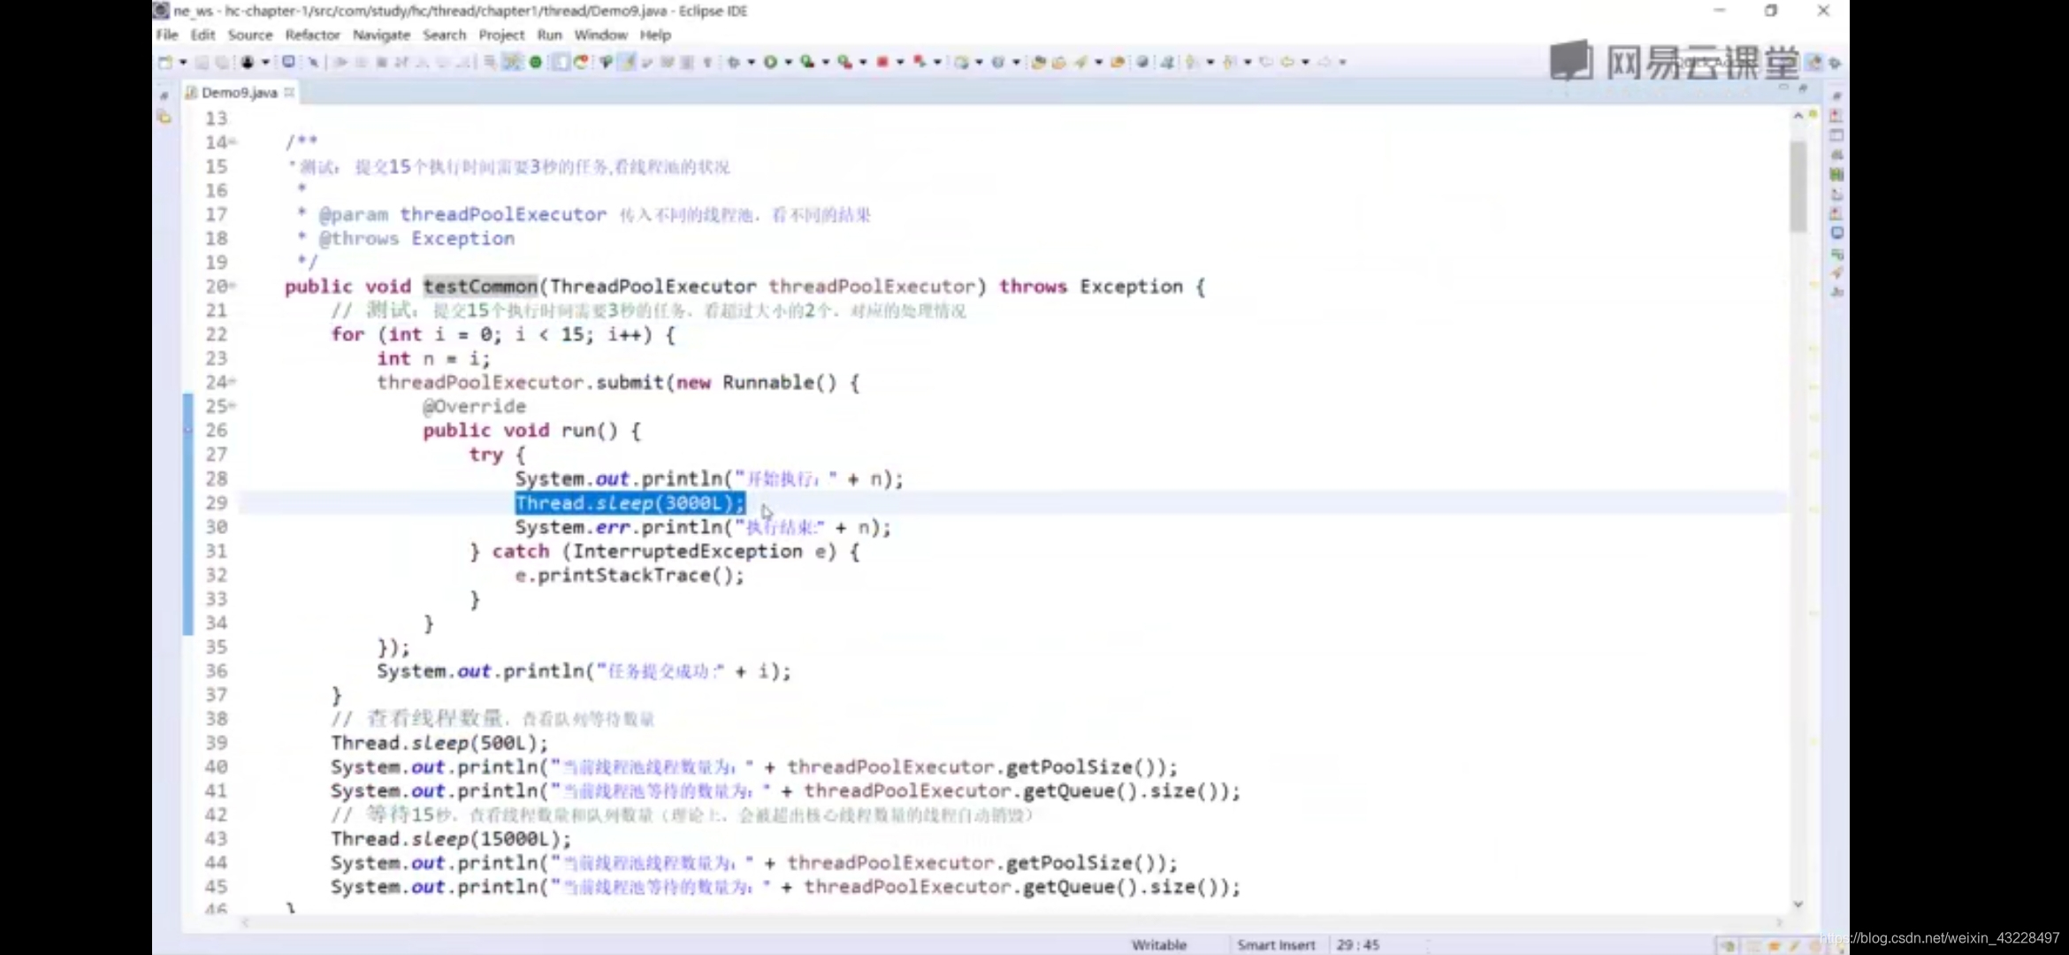The width and height of the screenshot is (2069, 955).
Task: Toggle the Mark Occurrences highlighter button
Action: 626,62
